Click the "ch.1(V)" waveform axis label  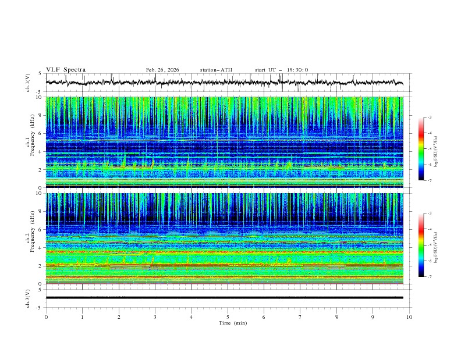click(28, 83)
